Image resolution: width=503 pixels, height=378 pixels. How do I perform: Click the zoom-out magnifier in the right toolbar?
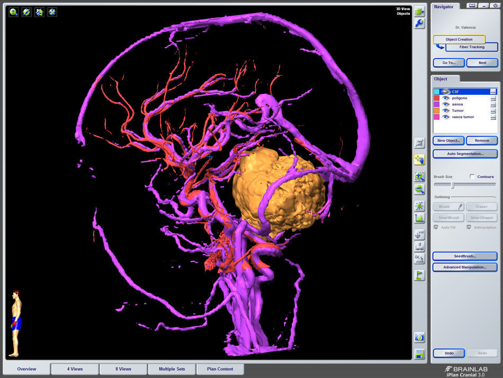point(419,189)
